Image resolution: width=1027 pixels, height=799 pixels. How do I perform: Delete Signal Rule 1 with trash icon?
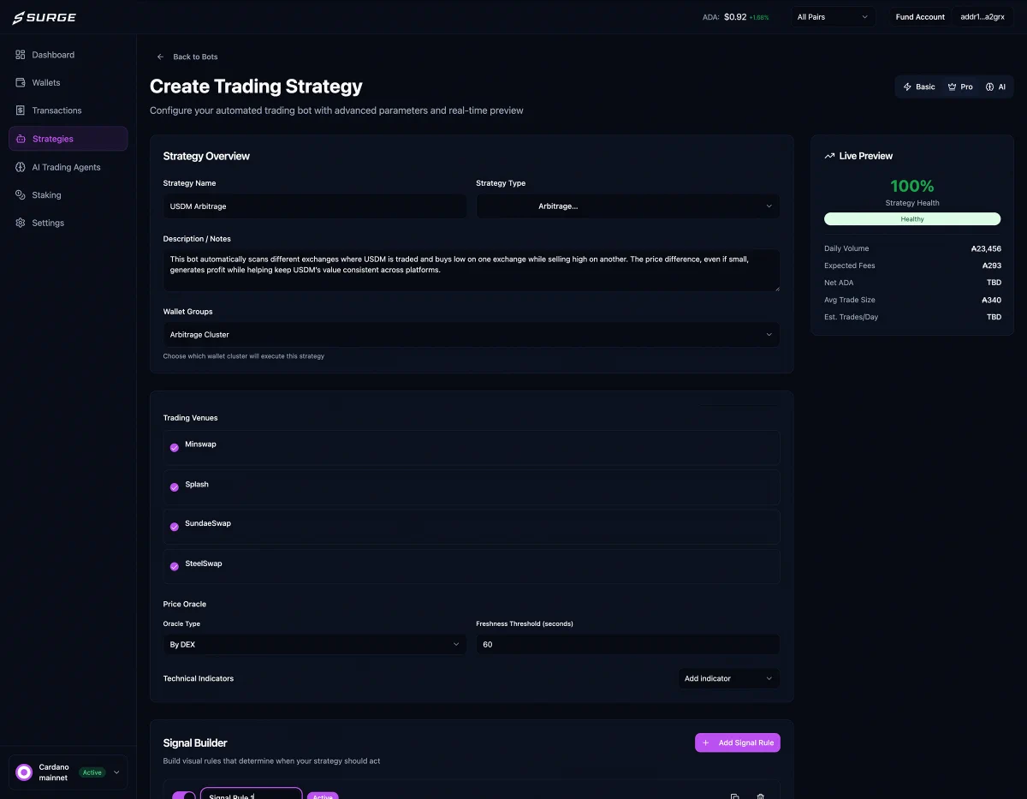click(x=760, y=796)
